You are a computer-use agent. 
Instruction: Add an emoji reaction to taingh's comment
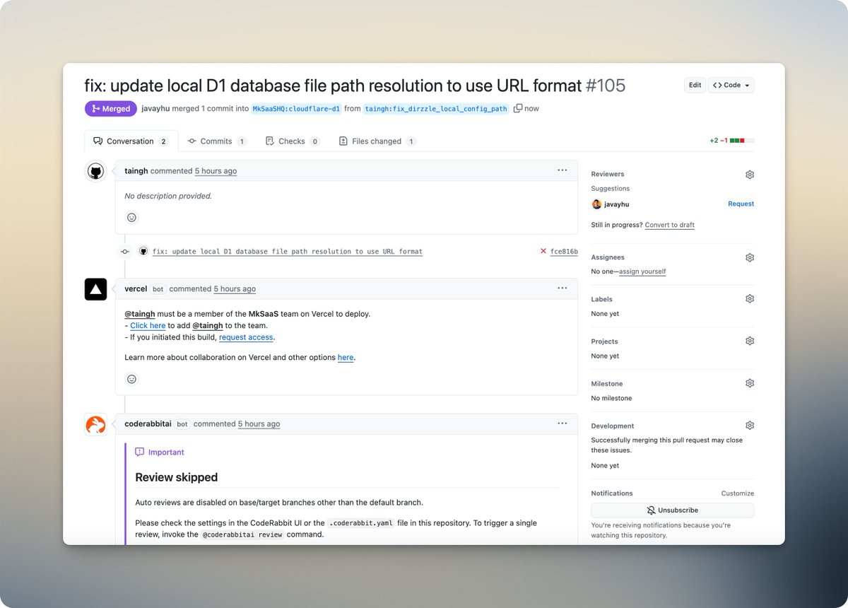(131, 217)
